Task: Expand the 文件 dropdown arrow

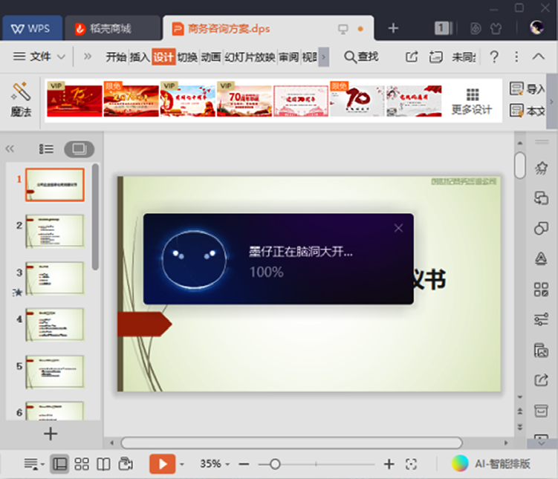Action: point(62,57)
